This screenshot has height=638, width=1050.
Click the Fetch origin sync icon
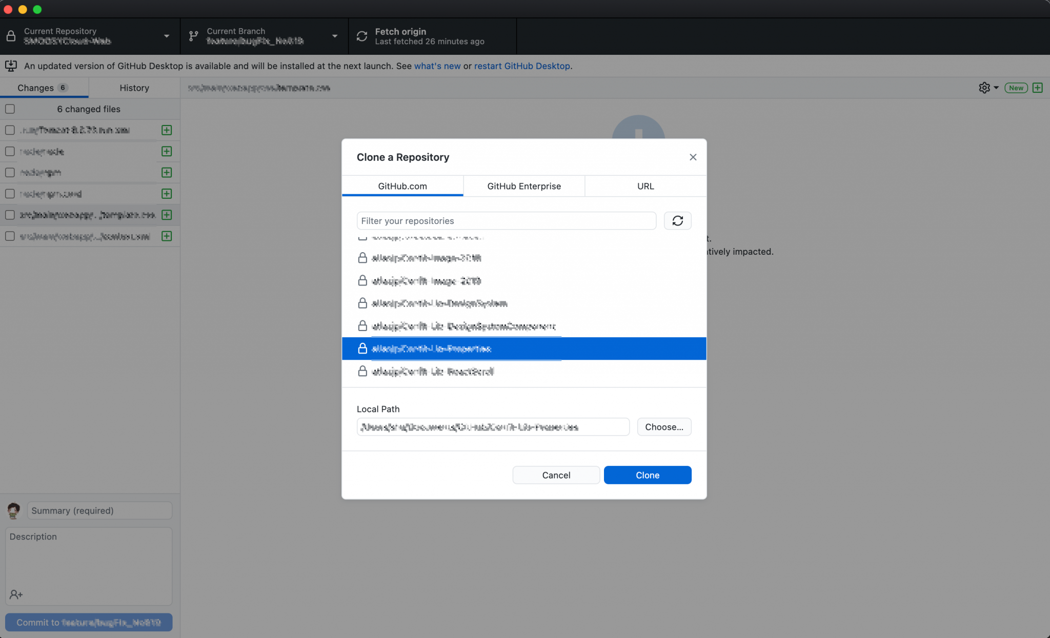361,36
